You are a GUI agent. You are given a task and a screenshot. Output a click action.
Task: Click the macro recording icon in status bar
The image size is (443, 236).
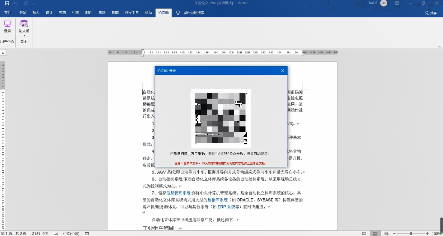[x=87, y=233]
